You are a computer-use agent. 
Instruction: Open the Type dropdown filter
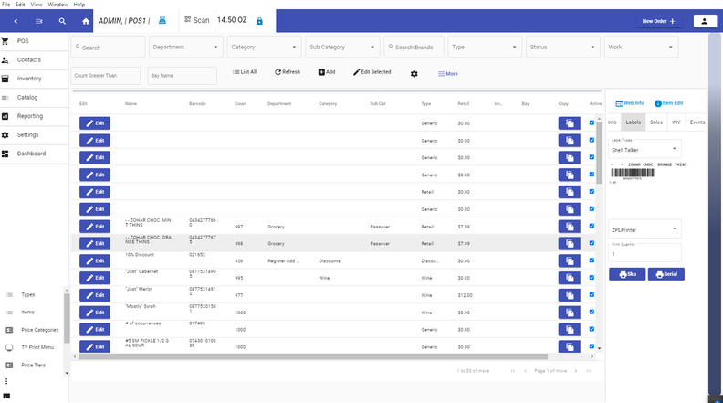pos(485,48)
